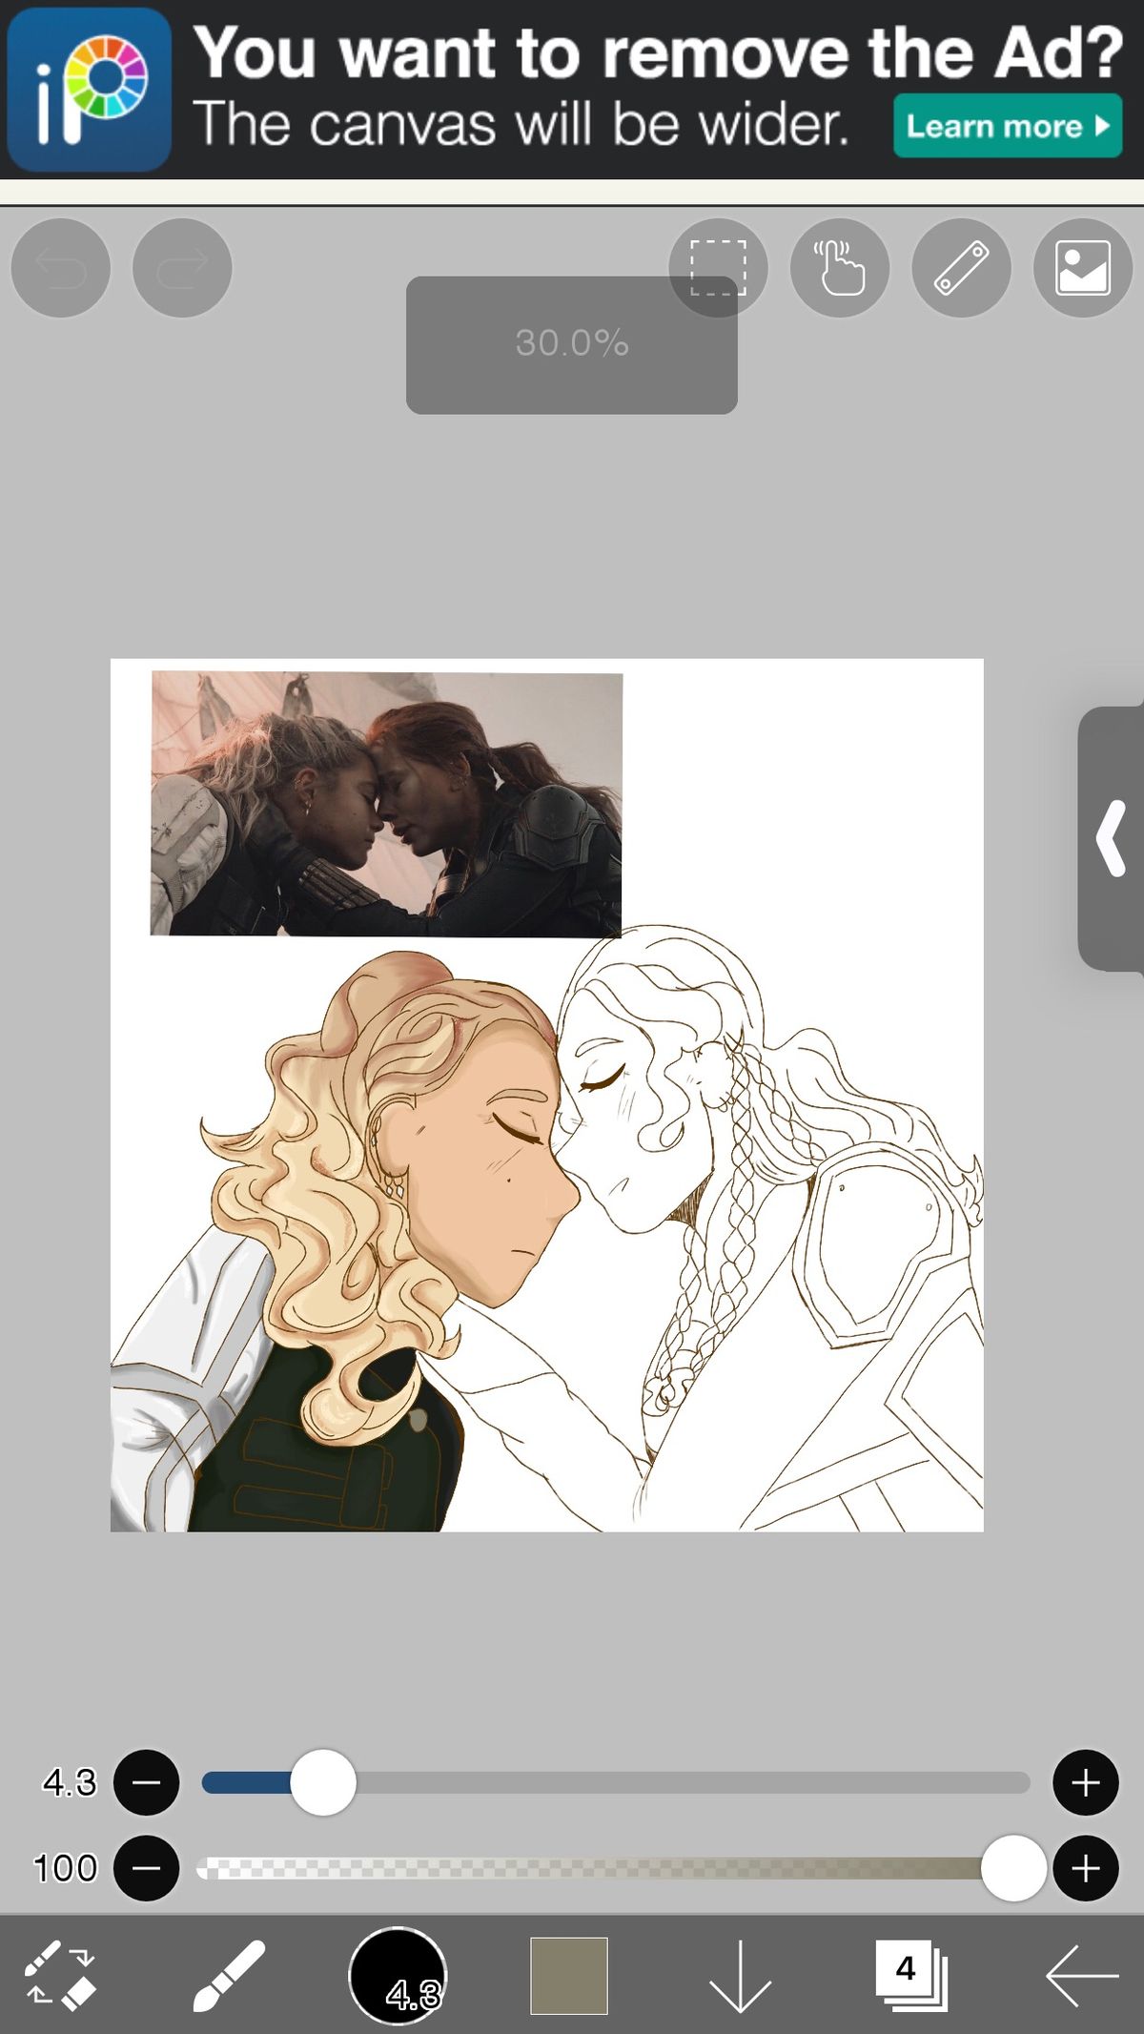Image resolution: width=1144 pixels, height=2034 pixels.
Task: Decrease brush thickness with minus
Action: pyautogui.click(x=146, y=1782)
